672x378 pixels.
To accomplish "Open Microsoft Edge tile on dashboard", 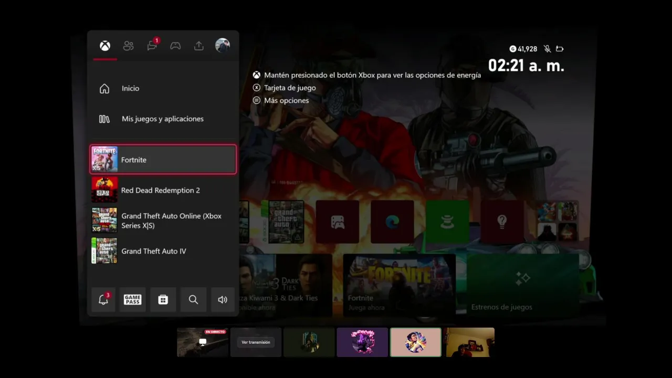I will (392, 222).
